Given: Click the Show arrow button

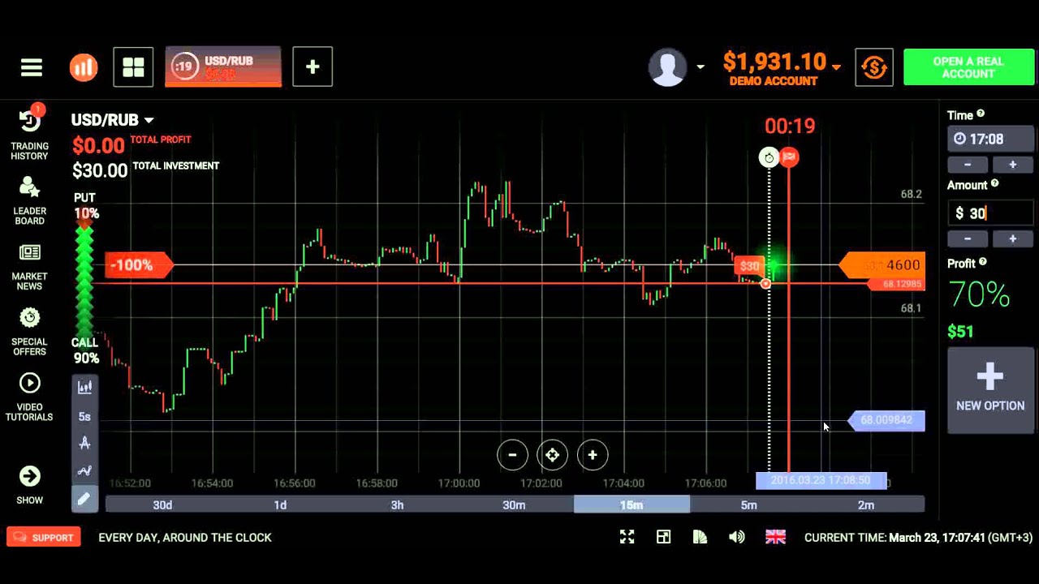Looking at the screenshot, I should (x=29, y=484).
